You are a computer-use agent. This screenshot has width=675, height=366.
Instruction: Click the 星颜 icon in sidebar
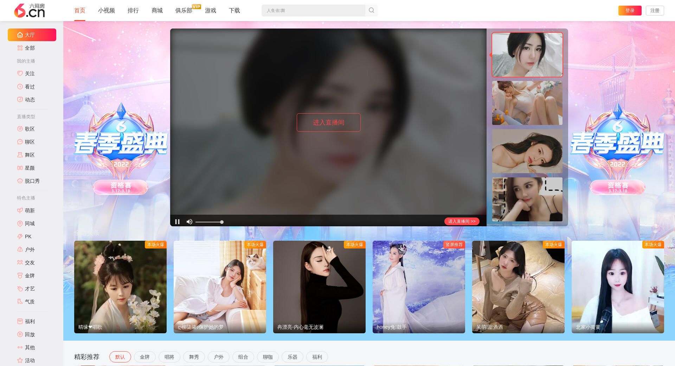point(20,168)
